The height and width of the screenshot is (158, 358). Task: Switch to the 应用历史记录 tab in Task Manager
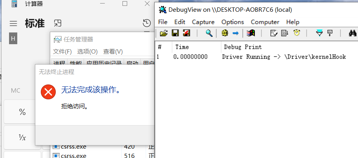coord(104,62)
